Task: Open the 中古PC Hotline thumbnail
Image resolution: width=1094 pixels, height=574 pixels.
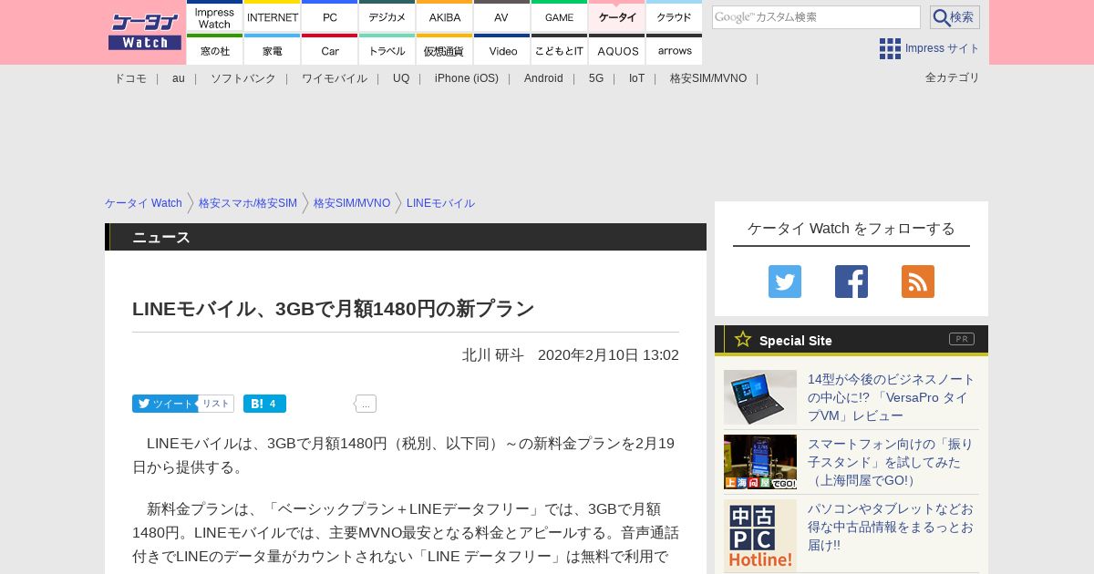Action: [760, 536]
